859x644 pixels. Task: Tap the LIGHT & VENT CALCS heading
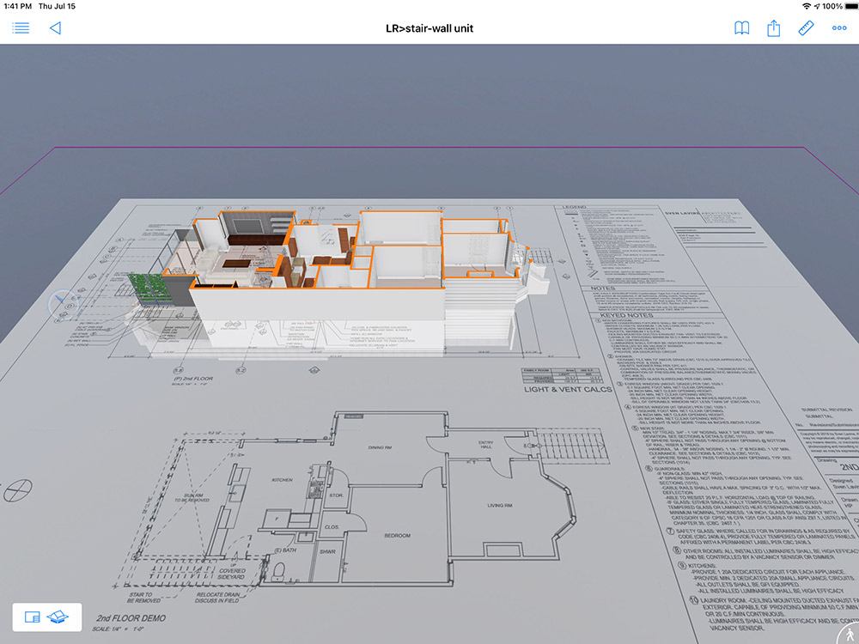tap(568, 389)
